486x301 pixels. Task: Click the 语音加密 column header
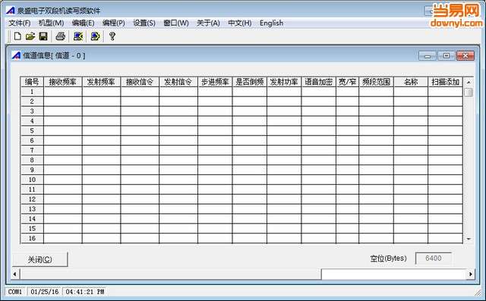coord(319,82)
